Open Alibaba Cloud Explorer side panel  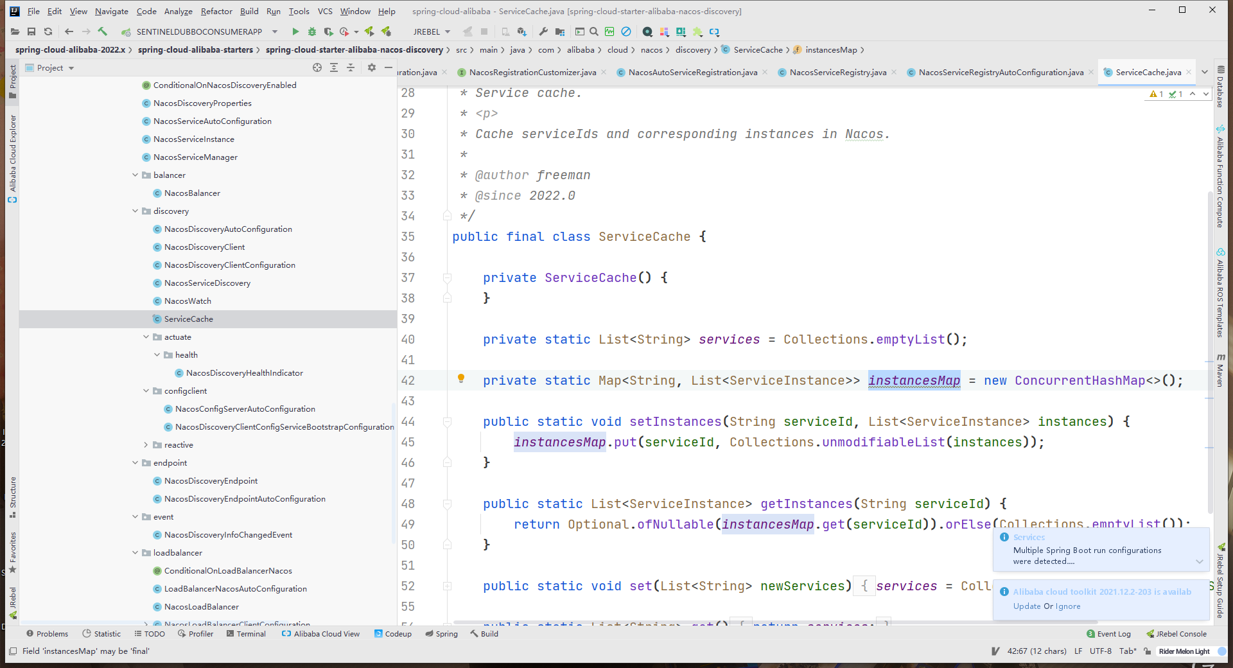[x=12, y=159]
